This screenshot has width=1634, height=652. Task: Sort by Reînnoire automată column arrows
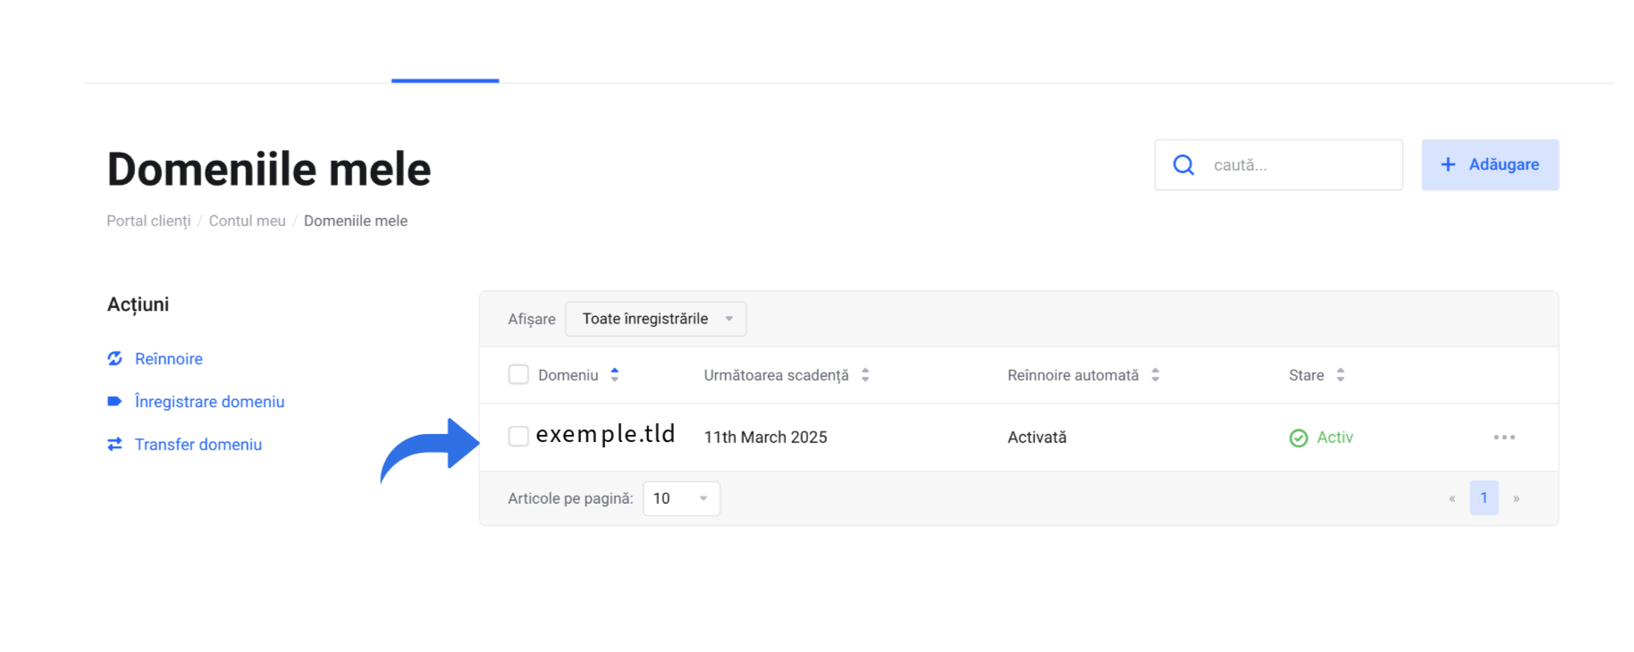click(x=1155, y=375)
